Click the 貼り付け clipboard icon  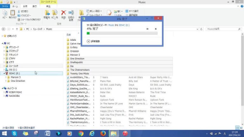point(13,14)
